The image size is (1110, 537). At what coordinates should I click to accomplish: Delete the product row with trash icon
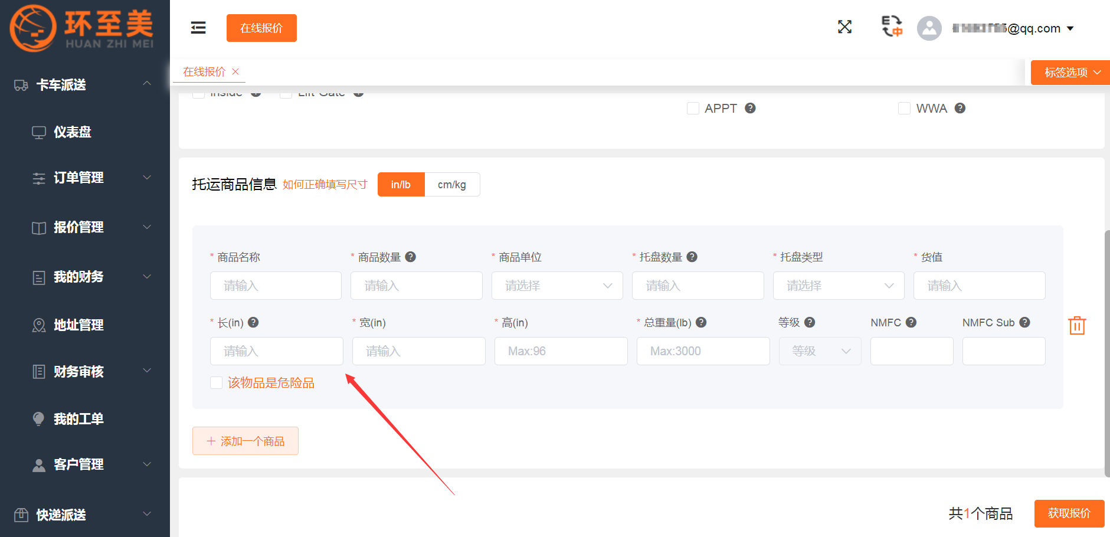coord(1077,325)
